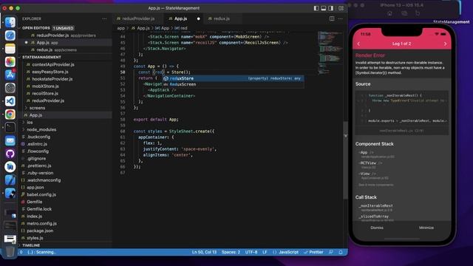This screenshot has height=266, width=473.
Task: Open Xcode from the Dock
Action: tap(10, 180)
